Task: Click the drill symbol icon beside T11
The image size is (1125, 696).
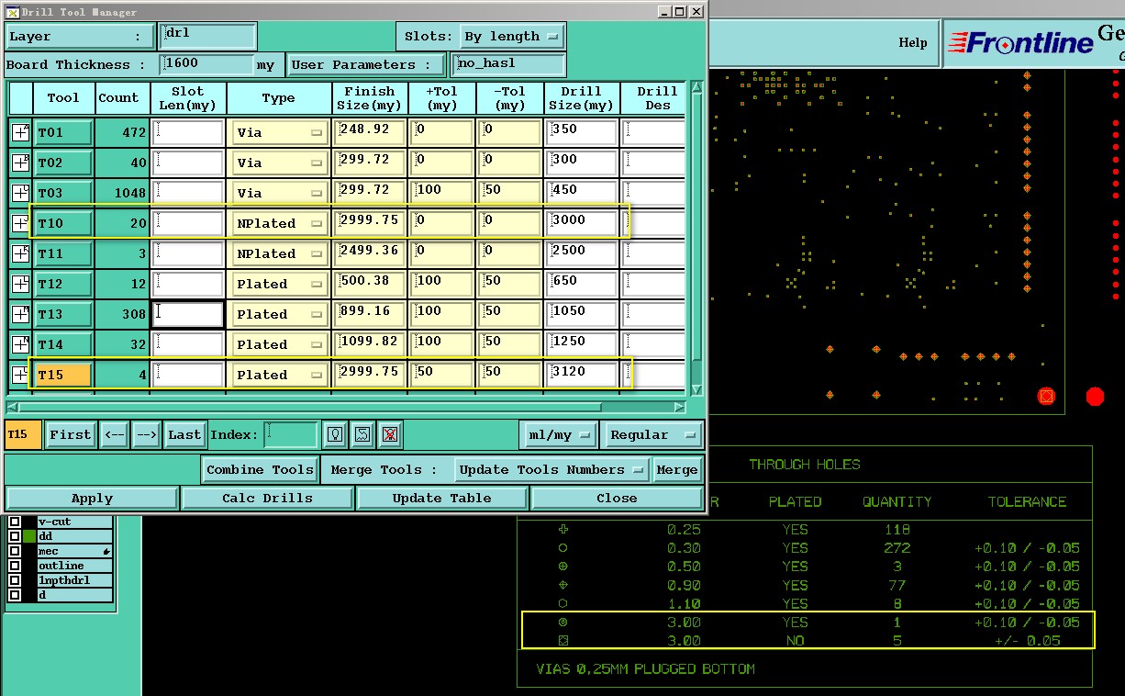Action: pos(20,253)
